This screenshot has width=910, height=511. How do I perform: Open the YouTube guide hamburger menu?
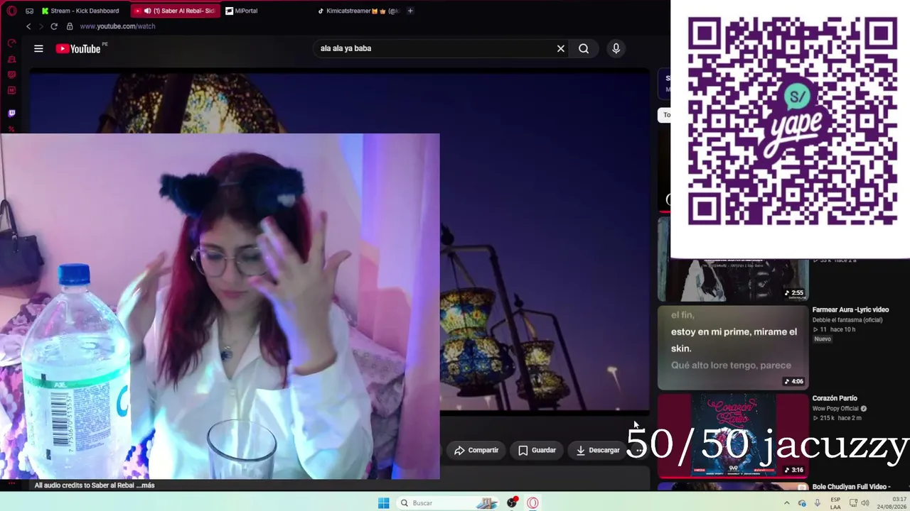[38, 48]
